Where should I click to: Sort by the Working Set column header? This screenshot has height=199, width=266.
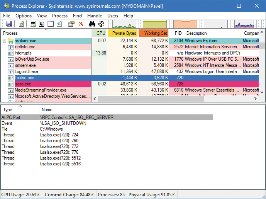(154, 33)
